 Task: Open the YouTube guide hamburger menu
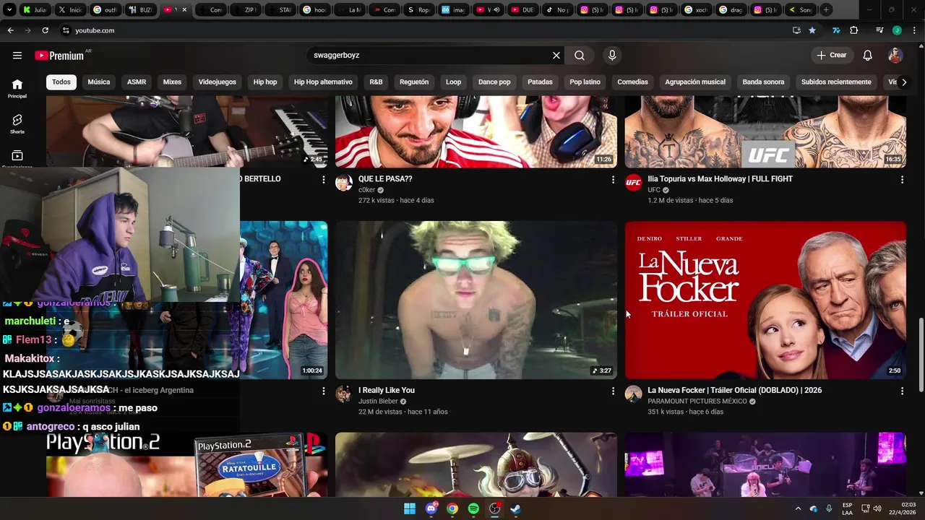[x=17, y=55]
